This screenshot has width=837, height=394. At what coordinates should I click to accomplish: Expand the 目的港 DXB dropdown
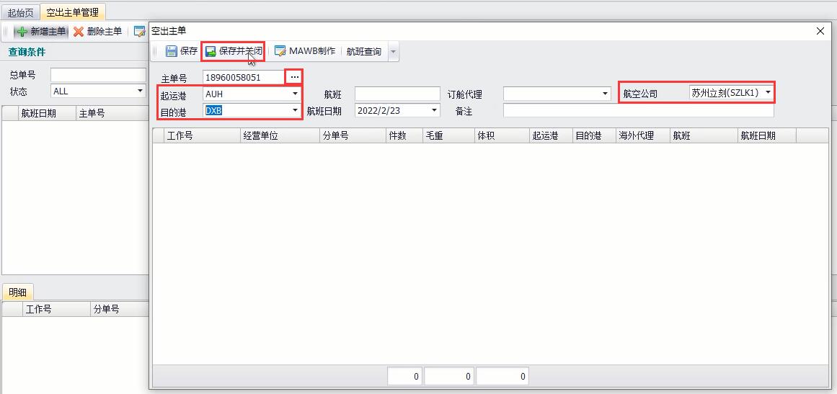(x=295, y=110)
